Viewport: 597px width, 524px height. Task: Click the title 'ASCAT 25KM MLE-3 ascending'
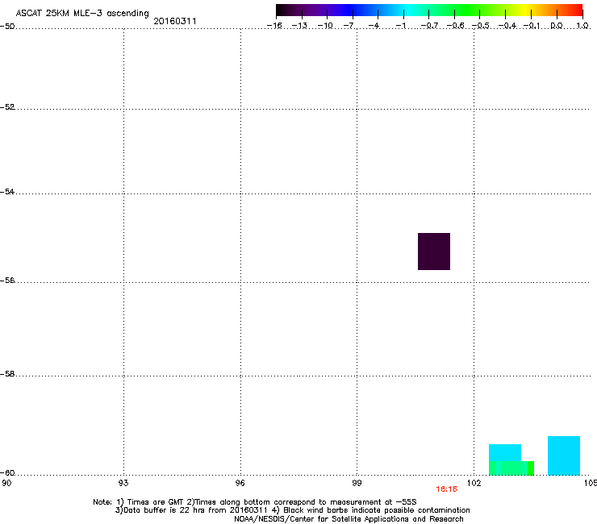click(x=82, y=14)
